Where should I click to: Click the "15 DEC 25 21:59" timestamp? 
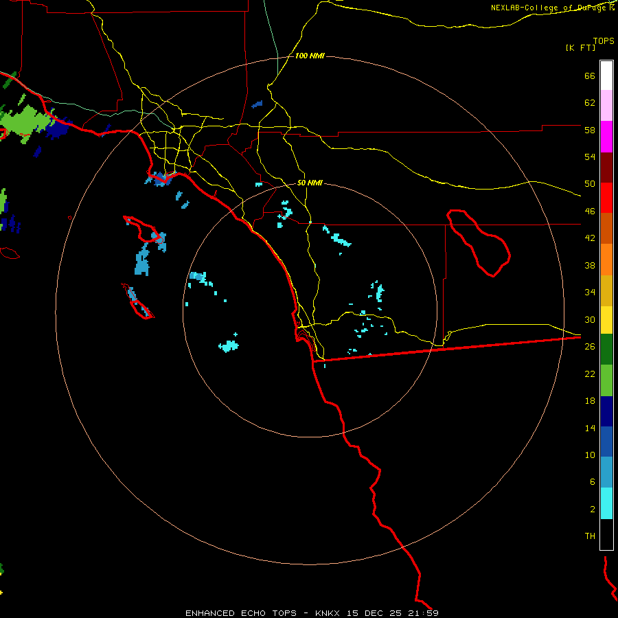393,613
